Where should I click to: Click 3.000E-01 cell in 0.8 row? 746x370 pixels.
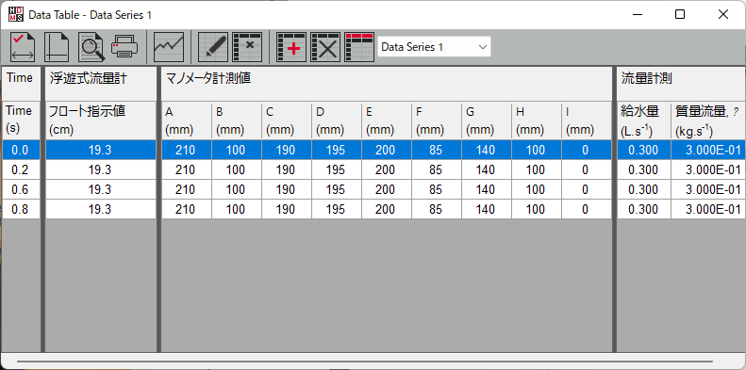(x=708, y=209)
